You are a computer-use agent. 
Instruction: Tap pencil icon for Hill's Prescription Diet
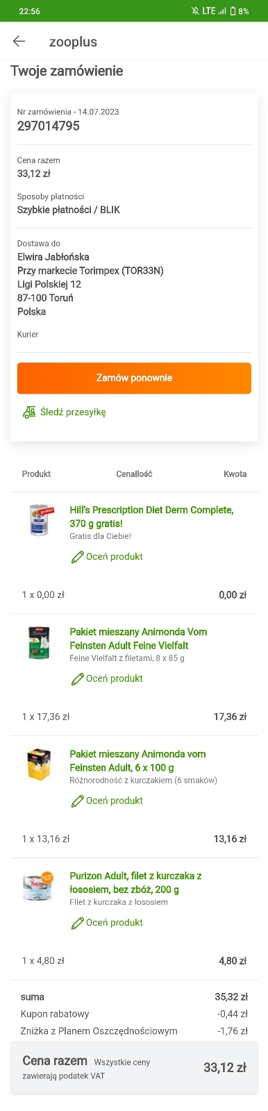pos(77,557)
